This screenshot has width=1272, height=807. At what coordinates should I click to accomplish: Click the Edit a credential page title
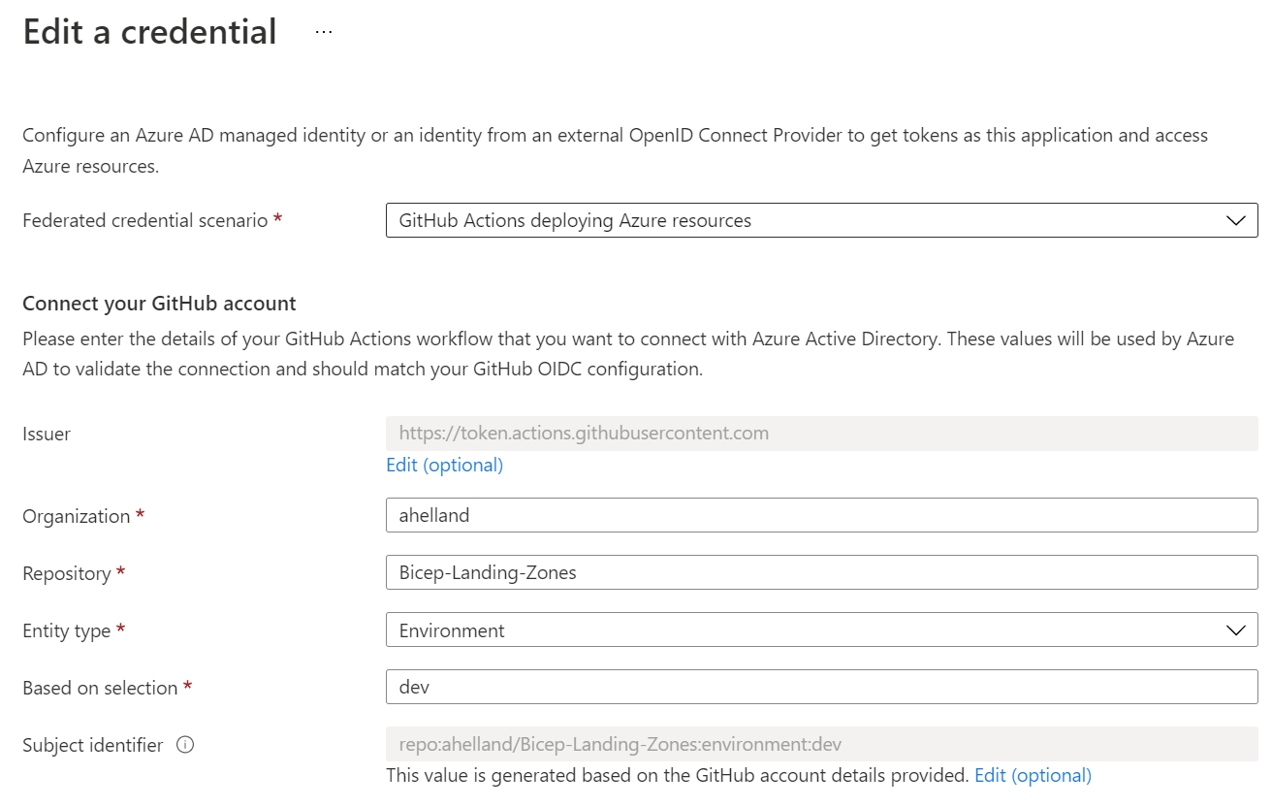[149, 32]
